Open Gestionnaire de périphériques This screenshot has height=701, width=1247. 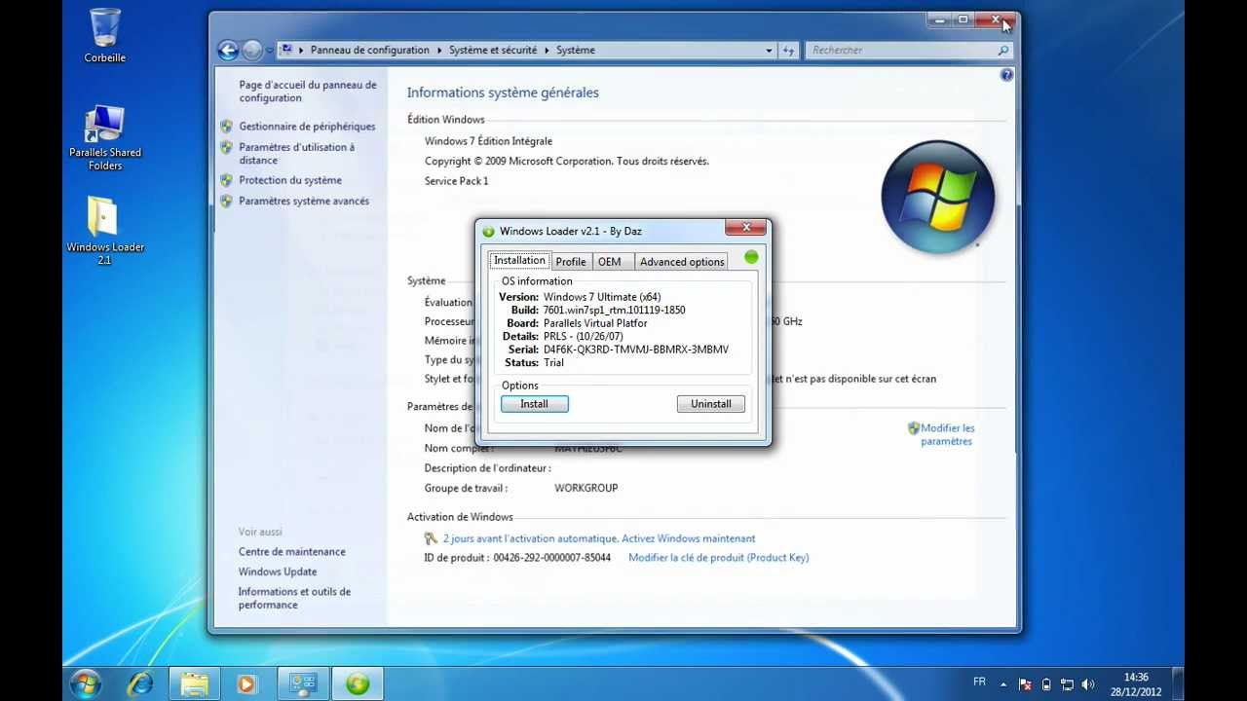[x=307, y=127]
